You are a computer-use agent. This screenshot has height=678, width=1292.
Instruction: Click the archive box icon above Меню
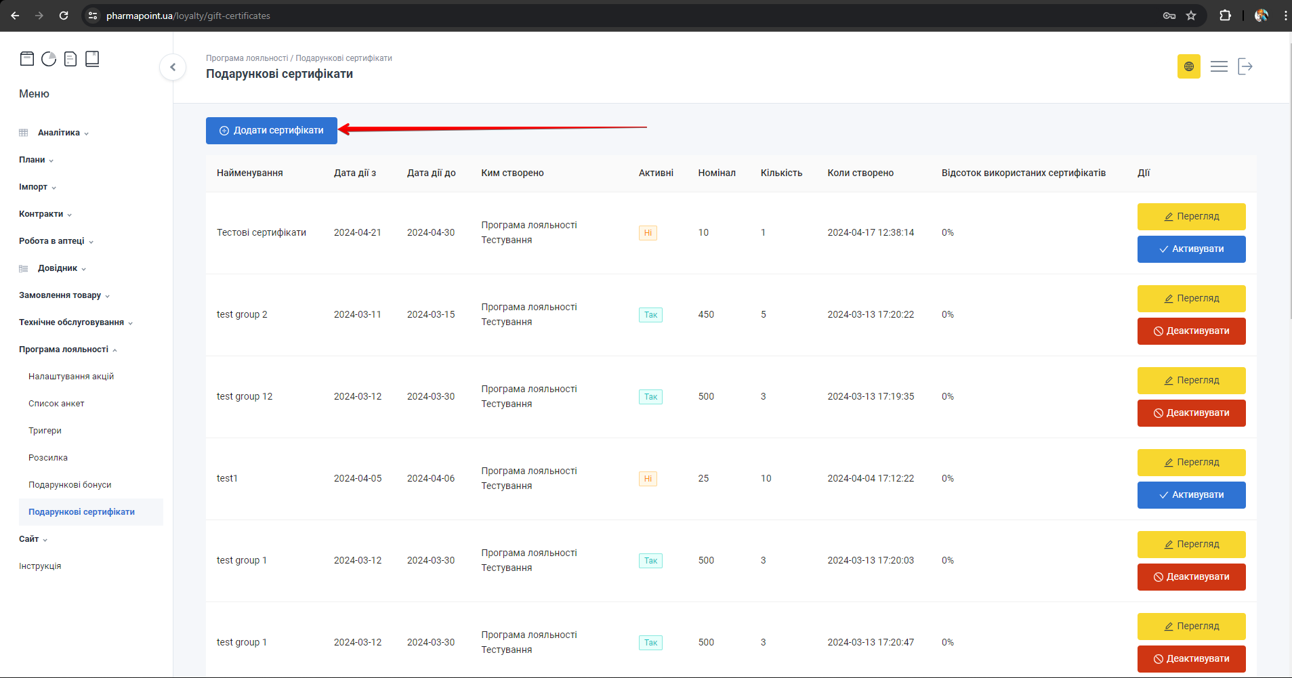click(27, 59)
